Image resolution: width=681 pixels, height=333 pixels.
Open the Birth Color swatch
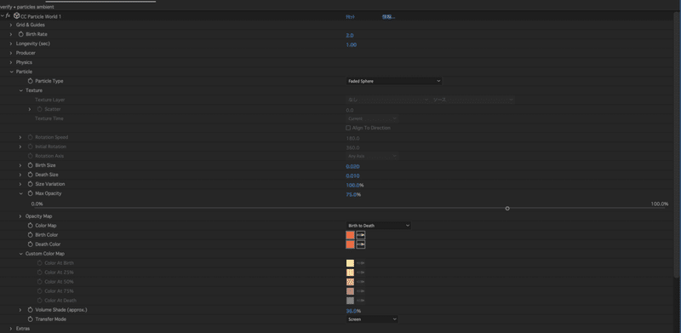pos(350,235)
